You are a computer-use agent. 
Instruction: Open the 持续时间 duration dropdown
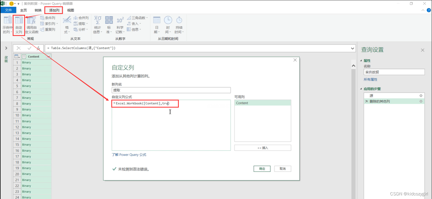tap(179, 25)
